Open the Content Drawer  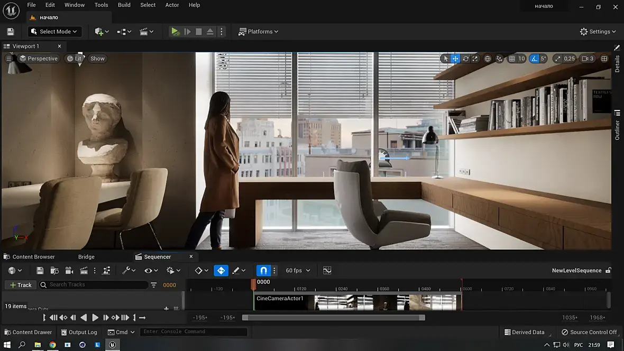[x=28, y=332]
